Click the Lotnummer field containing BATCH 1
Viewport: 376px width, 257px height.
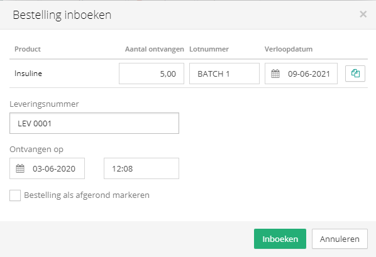point(224,74)
